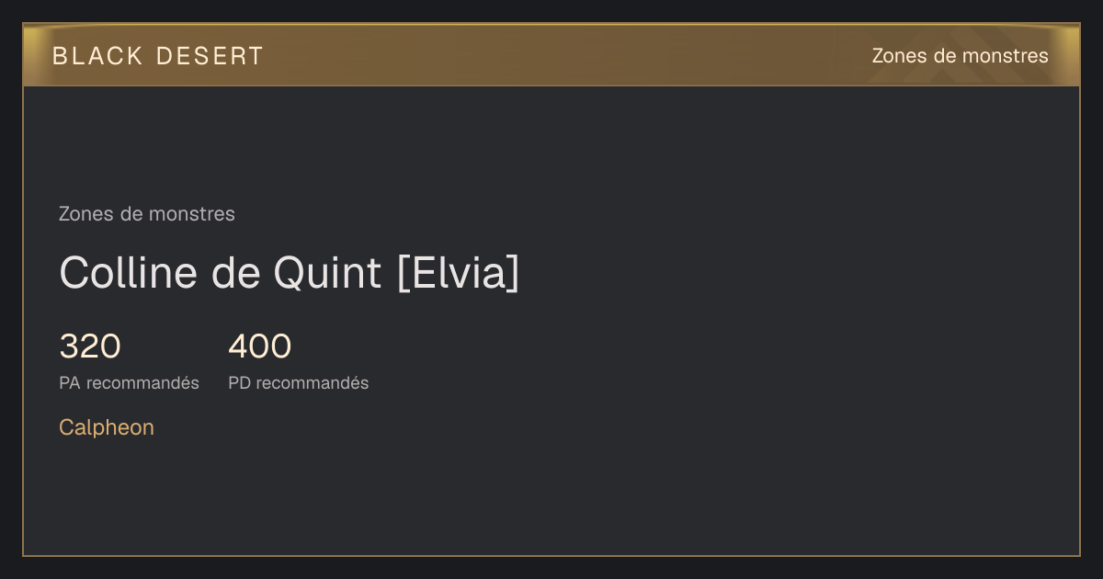The height and width of the screenshot is (579, 1103).
Task: Click the word Quint in the heading
Action: point(327,273)
